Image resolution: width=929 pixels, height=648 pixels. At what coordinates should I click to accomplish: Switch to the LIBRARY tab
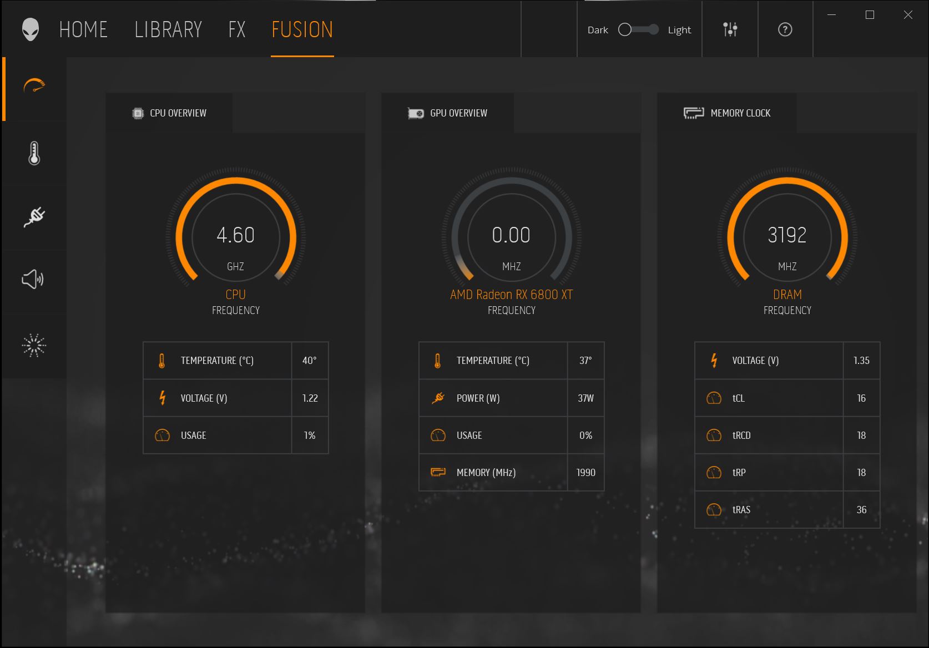[168, 29]
